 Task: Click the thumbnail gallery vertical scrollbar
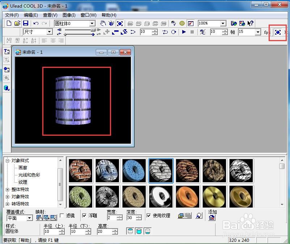pos(282,182)
